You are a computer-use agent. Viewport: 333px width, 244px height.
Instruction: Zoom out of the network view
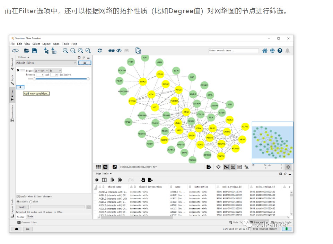coord(73,51)
